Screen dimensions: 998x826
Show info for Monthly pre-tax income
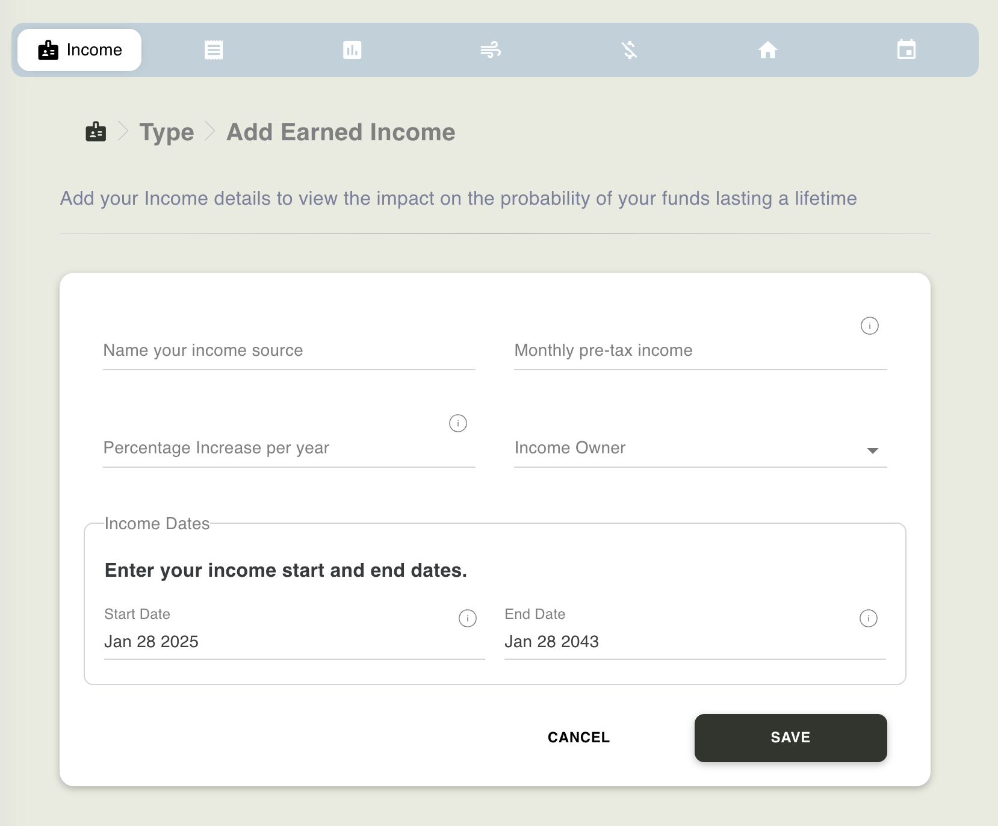tap(869, 326)
